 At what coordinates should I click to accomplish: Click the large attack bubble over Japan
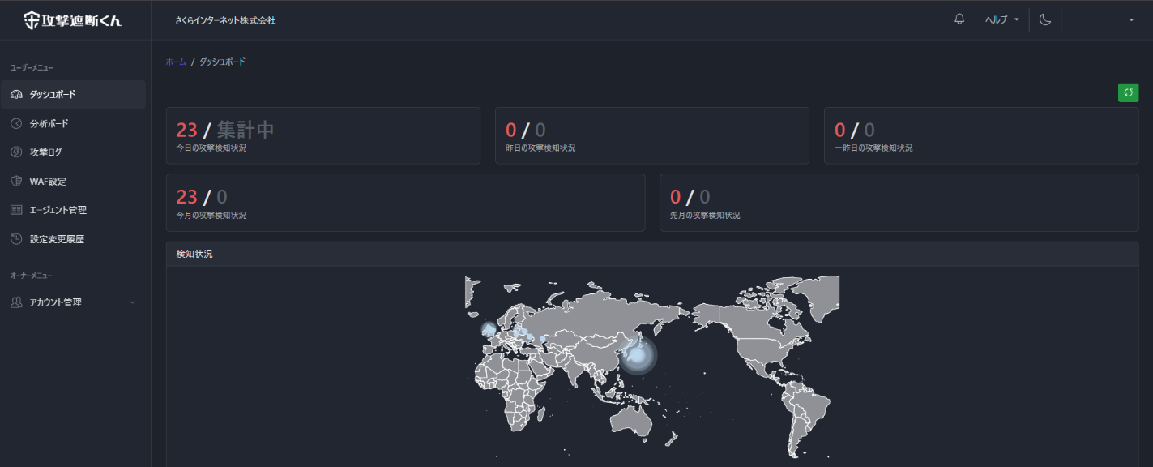(x=638, y=355)
